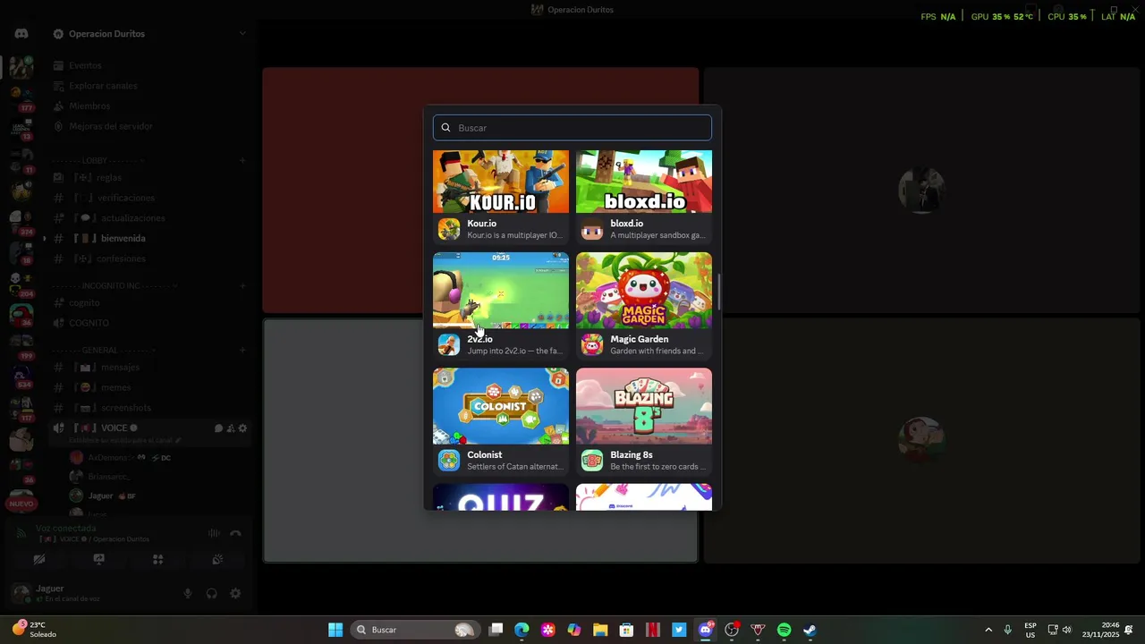Open Spotify from the taskbar
Screen dimensions: 1145x644
[784, 630]
